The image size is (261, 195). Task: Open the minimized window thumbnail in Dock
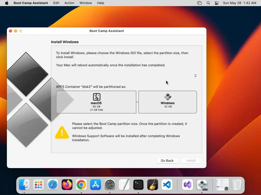[x=222, y=185]
